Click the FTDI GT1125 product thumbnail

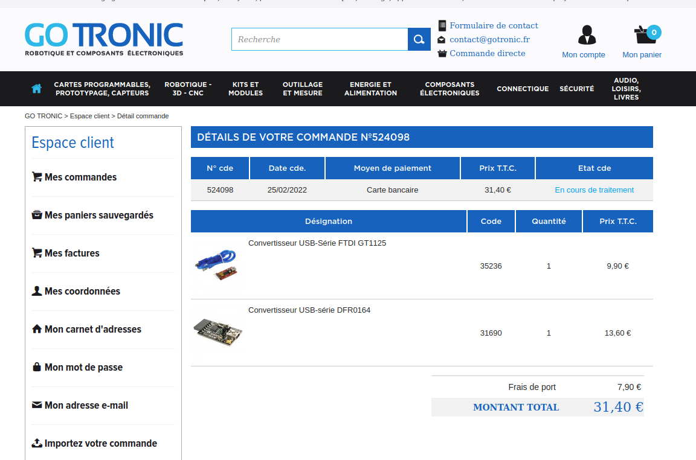pos(216,265)
